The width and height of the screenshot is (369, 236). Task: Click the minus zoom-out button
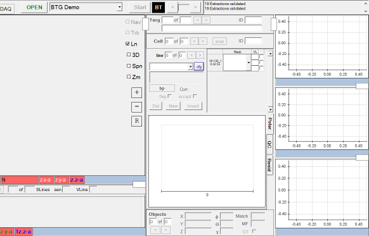click(136, 107)
